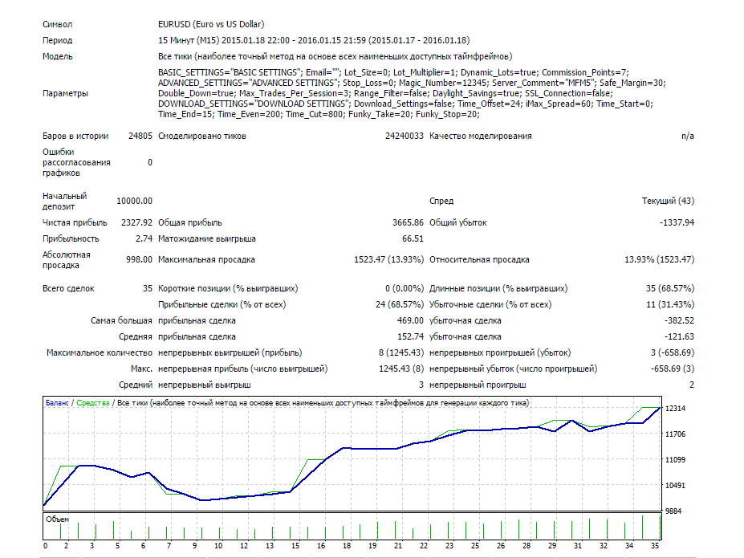Click the "Общая прибыль" label
The width and height of the screenshot is (744, 558).
pos(189,222)
